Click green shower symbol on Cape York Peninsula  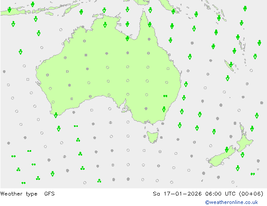tap(150, 24)
